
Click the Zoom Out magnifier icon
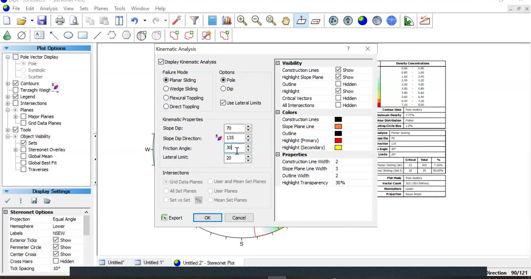click(x=257, y=21)
